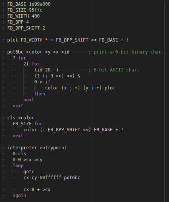The image size is (169, 202).
Task: Click the plot call in color line
Action: point(110,88)
